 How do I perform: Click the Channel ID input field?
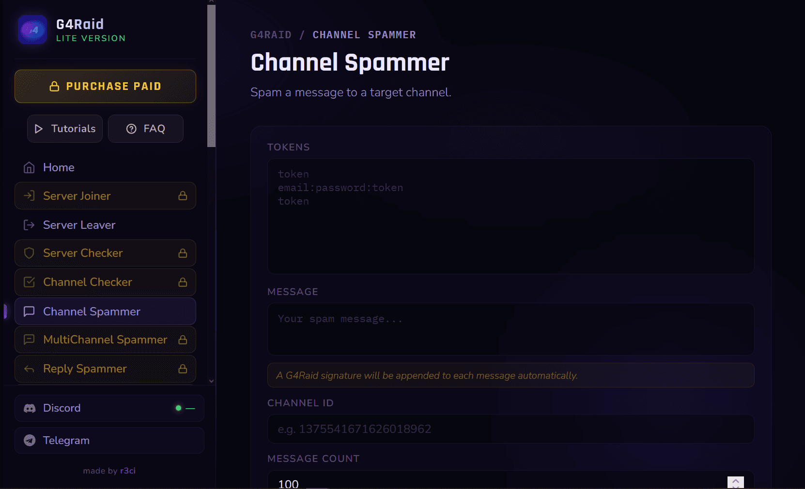click(x=511, y=429)
